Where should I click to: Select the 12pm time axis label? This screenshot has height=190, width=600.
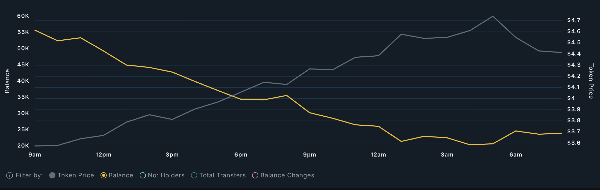coord(103,155)
